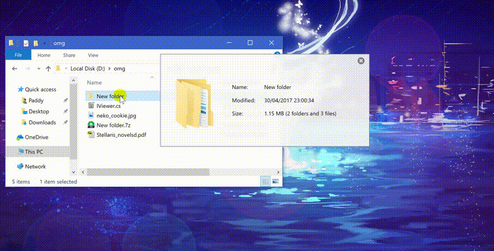This screenshot has height=251, width=494.
Task: Click Local Disk (D:) in address bar
Action: coord(88,69)
